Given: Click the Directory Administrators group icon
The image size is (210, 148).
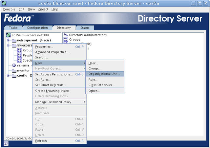Looking at the screenshot, I should 66,35.
